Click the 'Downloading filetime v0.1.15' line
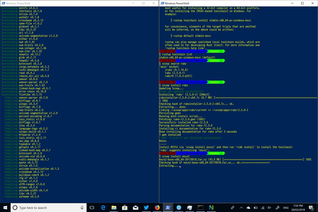Image resolution: width=318 pixels, height=212 pixels. pos(21,95)
